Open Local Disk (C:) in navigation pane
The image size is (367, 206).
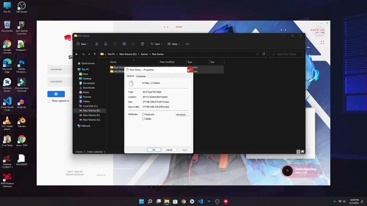[x=88, y=106]
